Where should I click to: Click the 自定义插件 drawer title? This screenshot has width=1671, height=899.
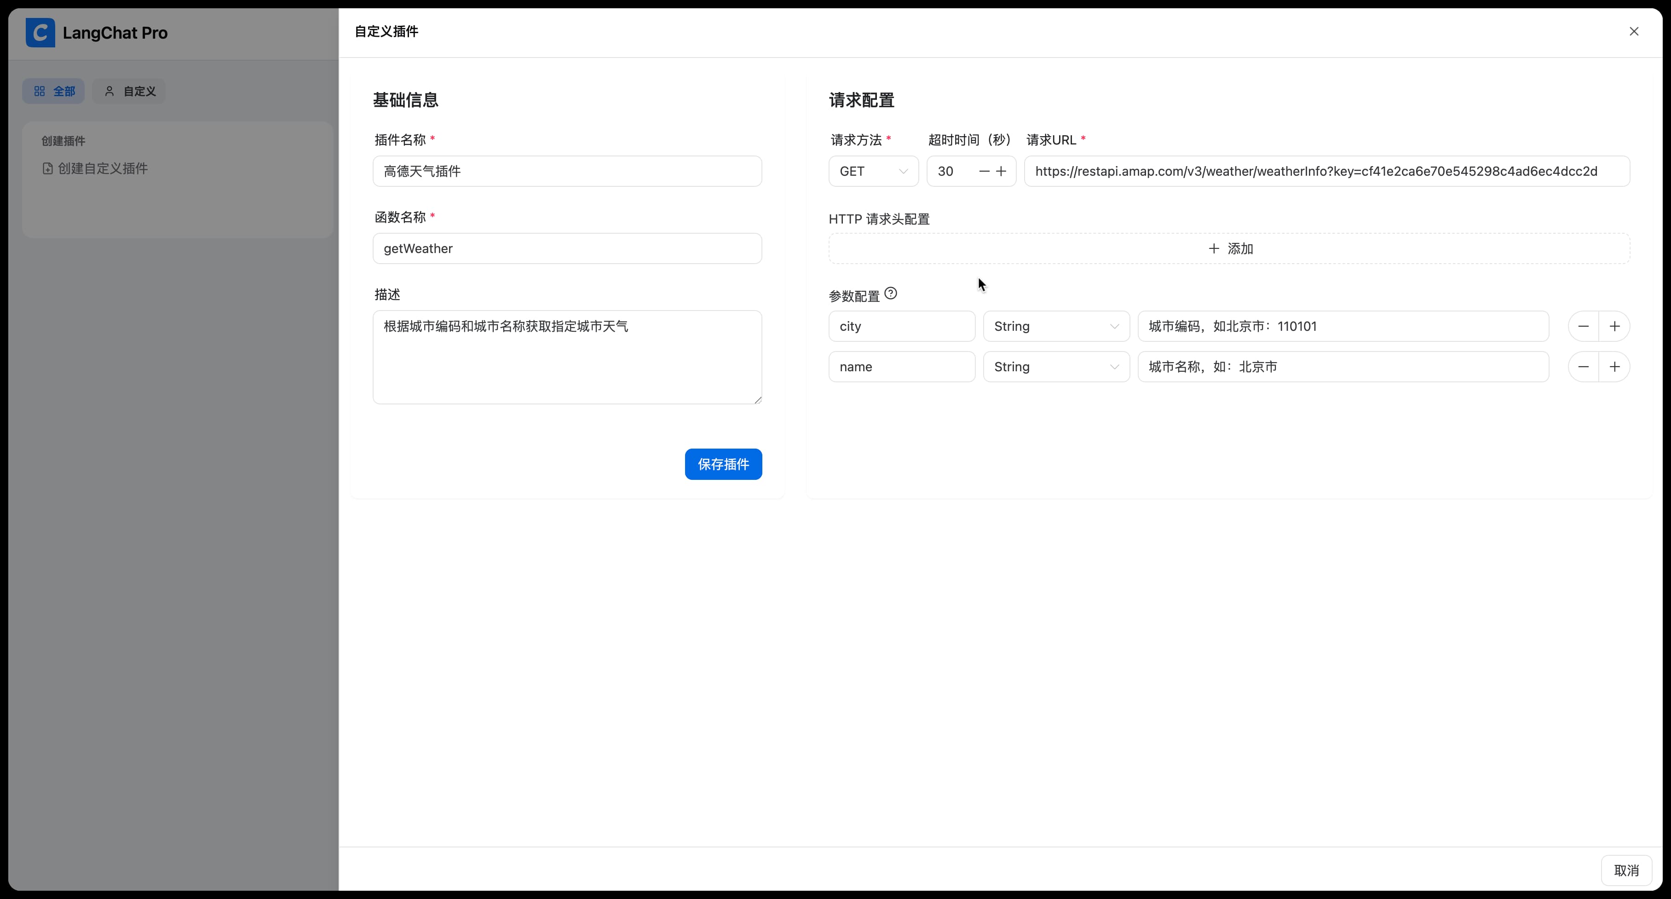(386, 31)
